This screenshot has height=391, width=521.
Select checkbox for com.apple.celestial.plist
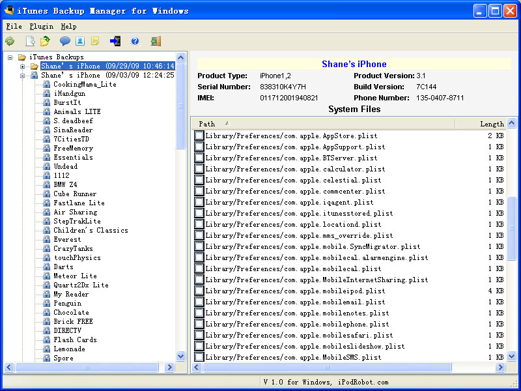[x=199, y=180]
